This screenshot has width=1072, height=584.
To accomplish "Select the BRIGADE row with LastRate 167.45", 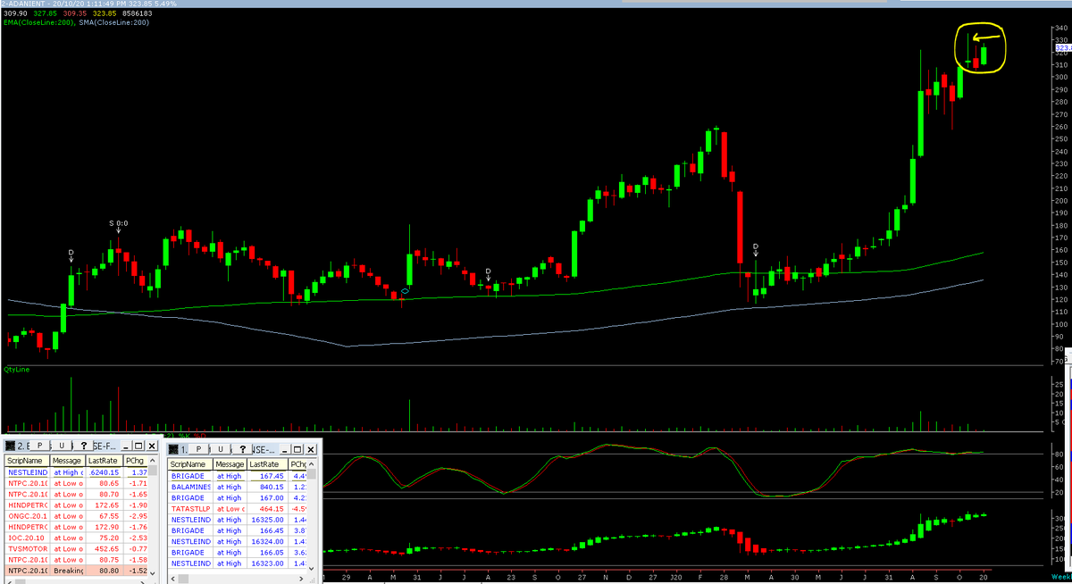I will (237, 476).
